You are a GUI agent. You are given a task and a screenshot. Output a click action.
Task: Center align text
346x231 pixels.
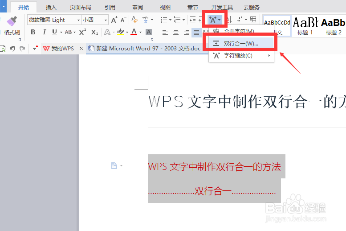click(x=176, y=33)
